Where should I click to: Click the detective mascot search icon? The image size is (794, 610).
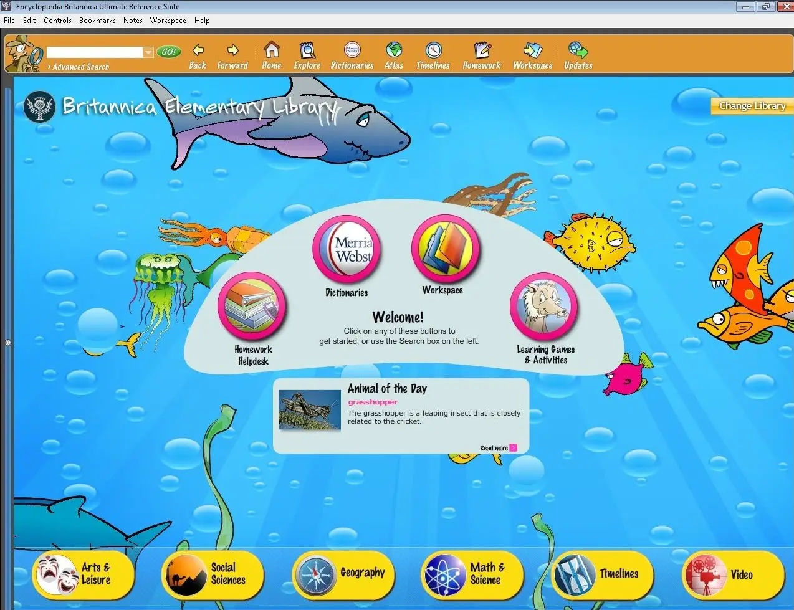(x=24, y=54)
